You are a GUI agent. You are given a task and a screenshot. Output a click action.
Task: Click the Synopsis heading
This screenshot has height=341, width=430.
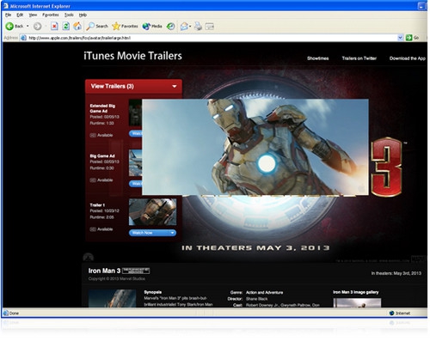[x=152, y=292]
